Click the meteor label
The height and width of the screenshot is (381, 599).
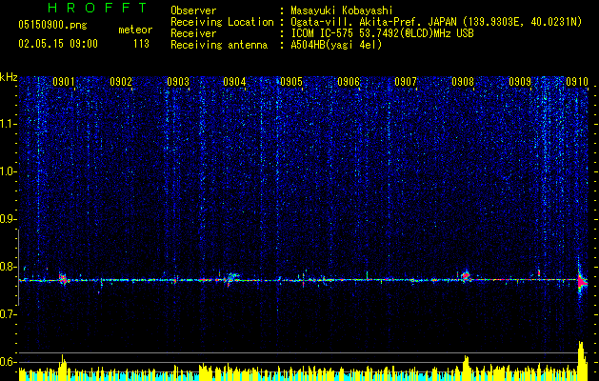point(135,30)
